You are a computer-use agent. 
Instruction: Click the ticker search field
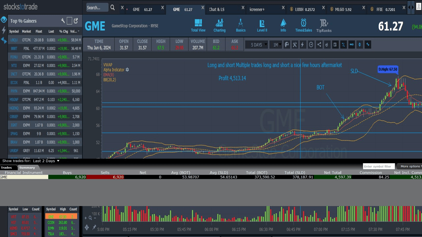[x=97, y=8]
